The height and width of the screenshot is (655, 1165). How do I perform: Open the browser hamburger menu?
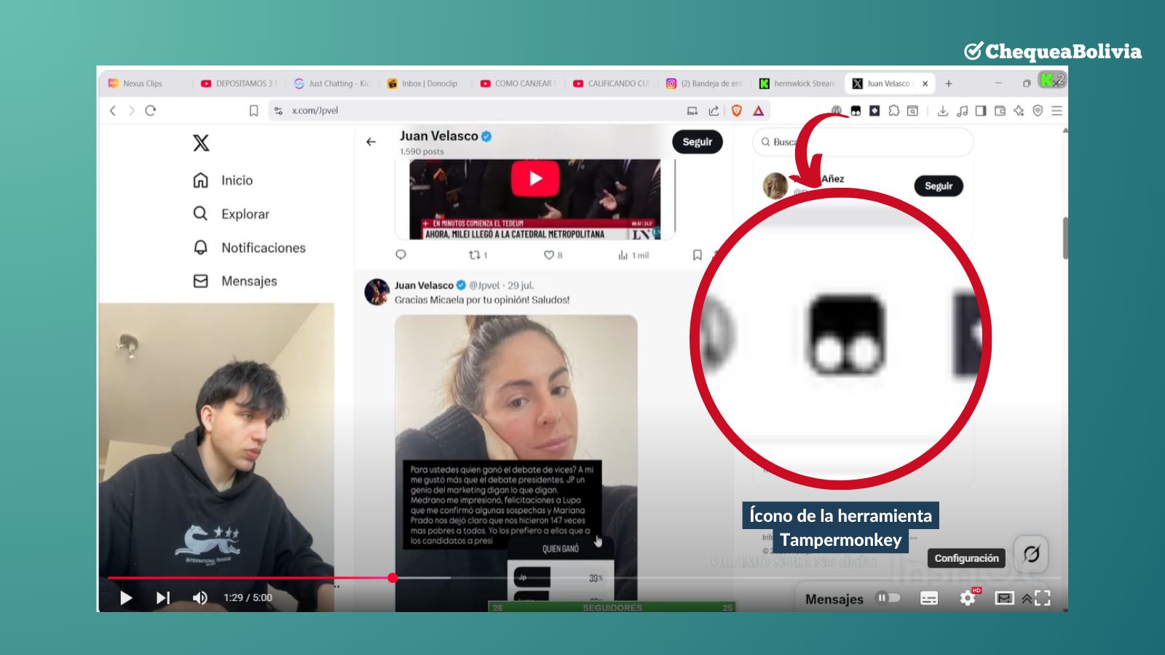click(1057, 111)
